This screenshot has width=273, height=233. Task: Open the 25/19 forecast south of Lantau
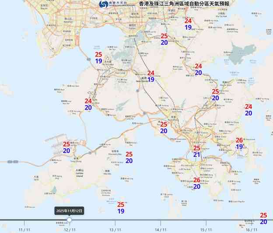(121, 208)
